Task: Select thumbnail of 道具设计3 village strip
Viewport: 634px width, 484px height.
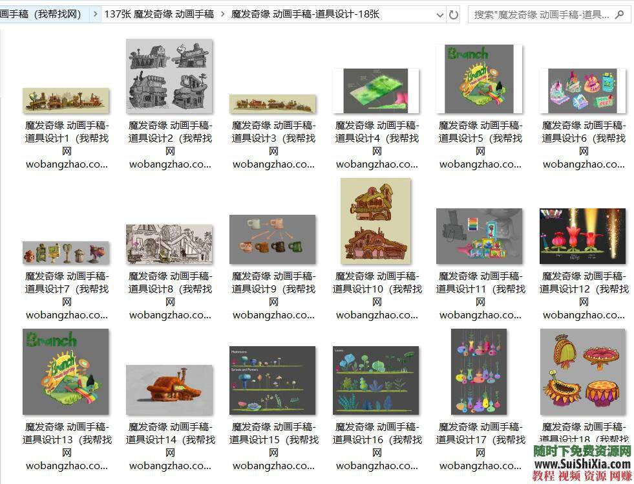Action: (x=273, y=104)
